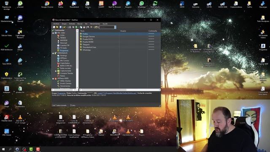The image size is (270, 152).
Task: Click the Programas group link in details pane
Action: tap(62, 93)
